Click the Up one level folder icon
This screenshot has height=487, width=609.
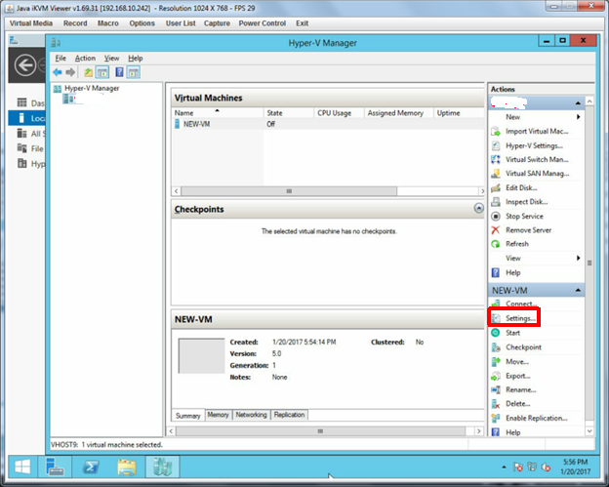click(x=89, y=72)
